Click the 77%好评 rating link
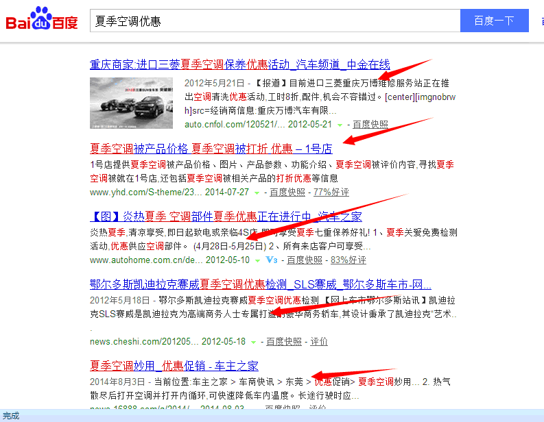The height and width of the screenshot is (422, 544). point(331,193)
